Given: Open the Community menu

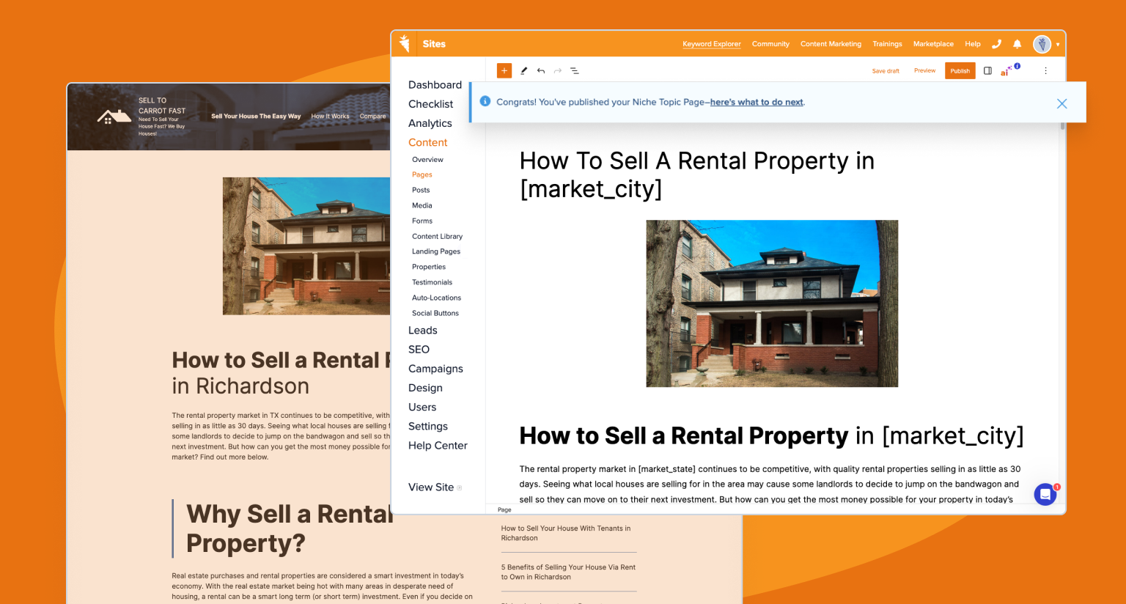Looking at the screenshot, I should click(x=770, y=44).
